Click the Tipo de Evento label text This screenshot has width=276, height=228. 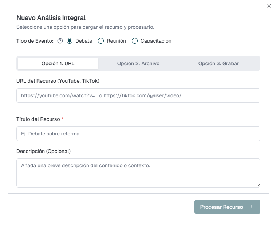[x=35, y=41]
